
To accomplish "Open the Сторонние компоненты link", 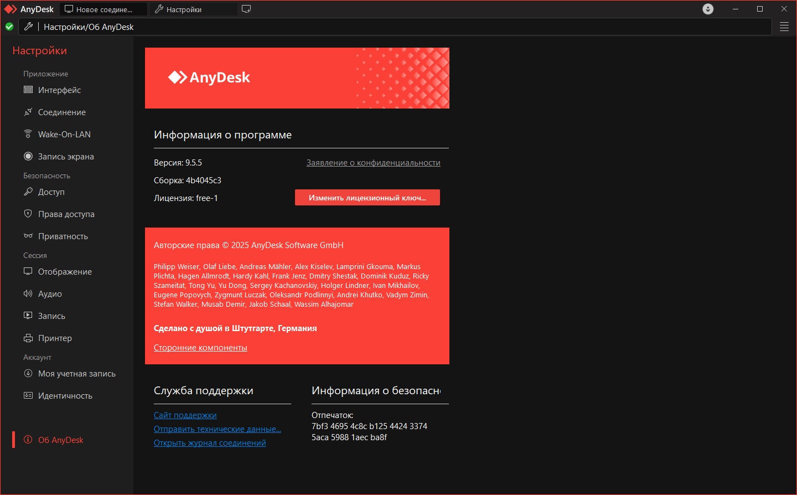I will tap(200, 348).
